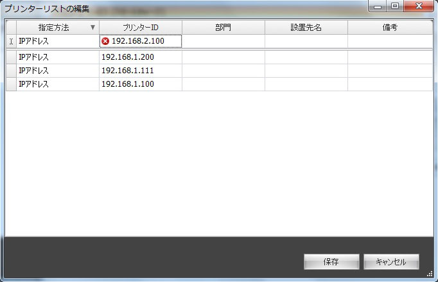Click the キャンセル button
Viewport: 438px width, 282px height.
click(390, 262)
